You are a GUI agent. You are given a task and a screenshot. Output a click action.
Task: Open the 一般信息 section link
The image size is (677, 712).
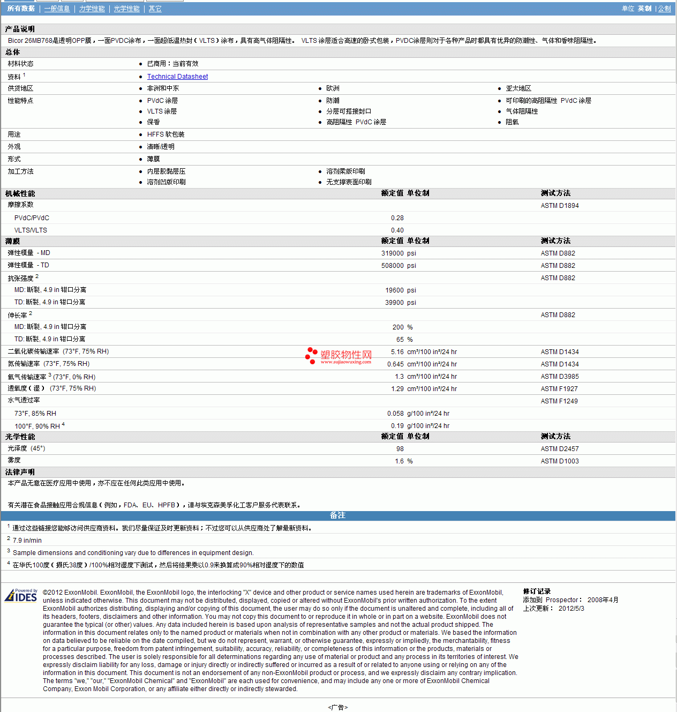click(57, 9)
